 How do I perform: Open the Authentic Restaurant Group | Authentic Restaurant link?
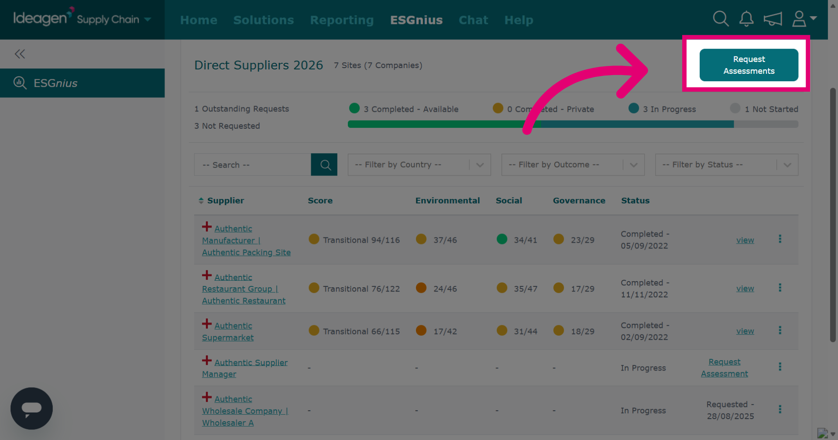point(244,289)
